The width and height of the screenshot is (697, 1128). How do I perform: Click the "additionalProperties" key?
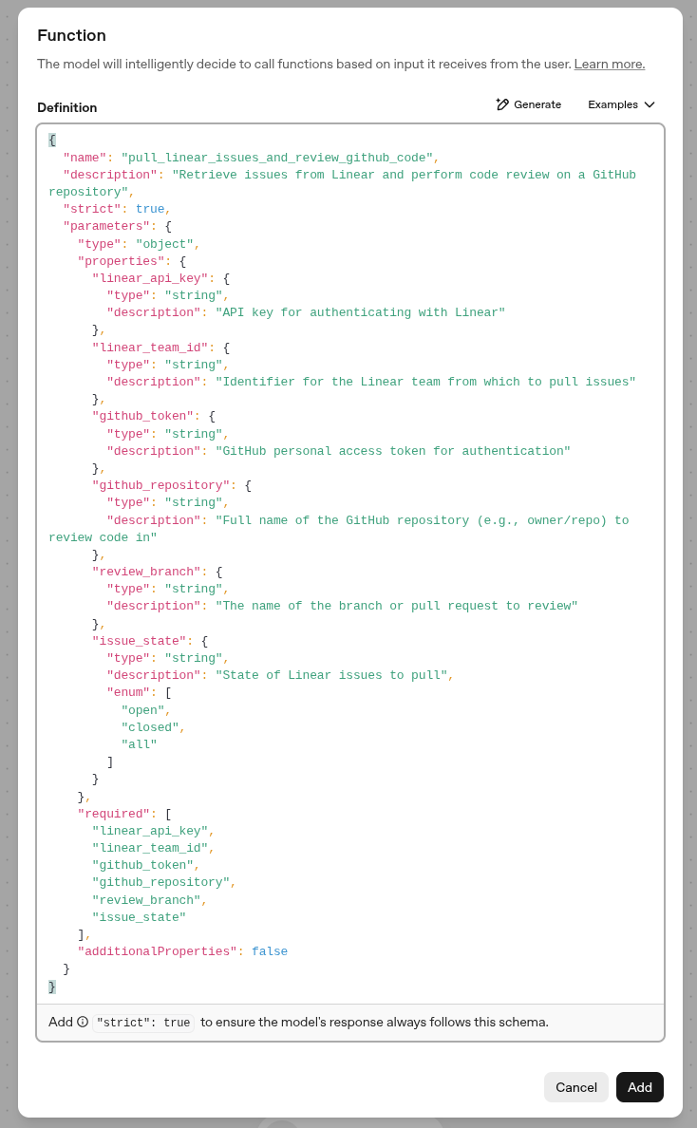click(x=158, y=951)
